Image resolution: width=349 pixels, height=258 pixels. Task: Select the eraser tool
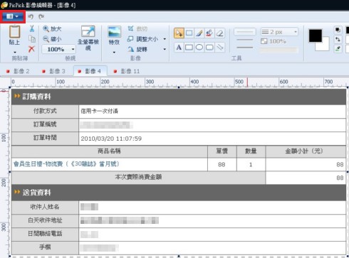click(x=220, y=33)
